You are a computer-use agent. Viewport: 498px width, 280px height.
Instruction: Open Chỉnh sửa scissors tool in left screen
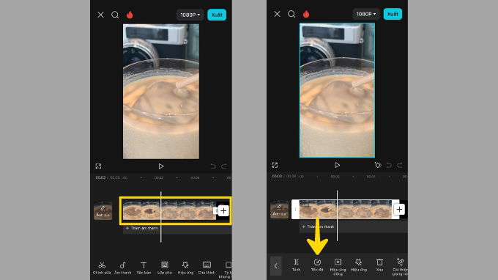pos(102,268)
